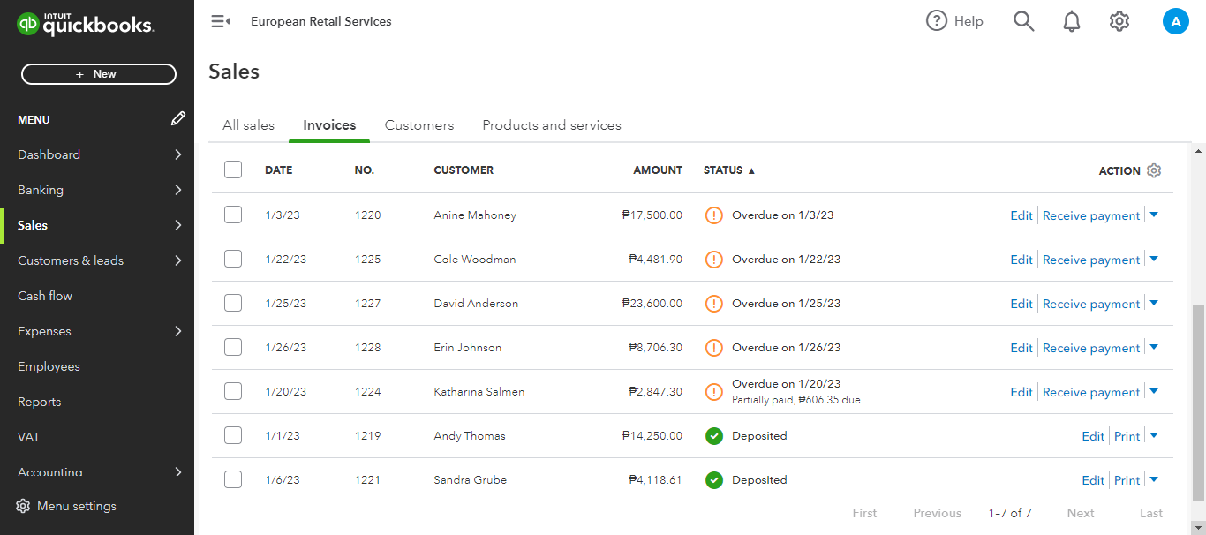Tick the select-all checkbox in the header
This screenshot has width=1206, height=535.
pyautogui.click(x=233, y=170)
